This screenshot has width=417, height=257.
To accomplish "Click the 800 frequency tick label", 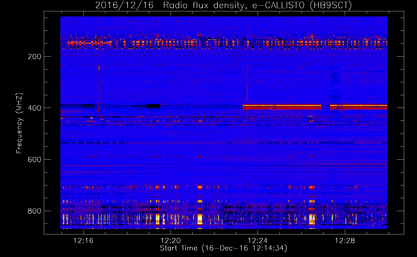I will tap(35, 211).
